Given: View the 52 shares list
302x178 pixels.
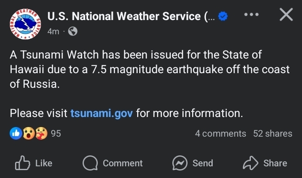Looking at the screenshot, I should pyautogui.click(x=273, y=134).
